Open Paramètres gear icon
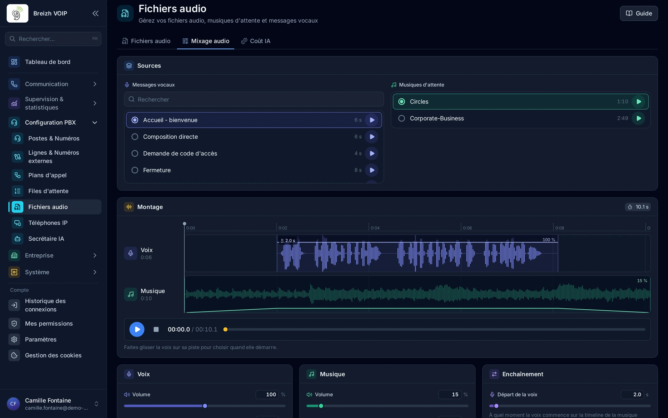This screenshot has width=668, height=418. pyautogui.click(x=14, y=339)
